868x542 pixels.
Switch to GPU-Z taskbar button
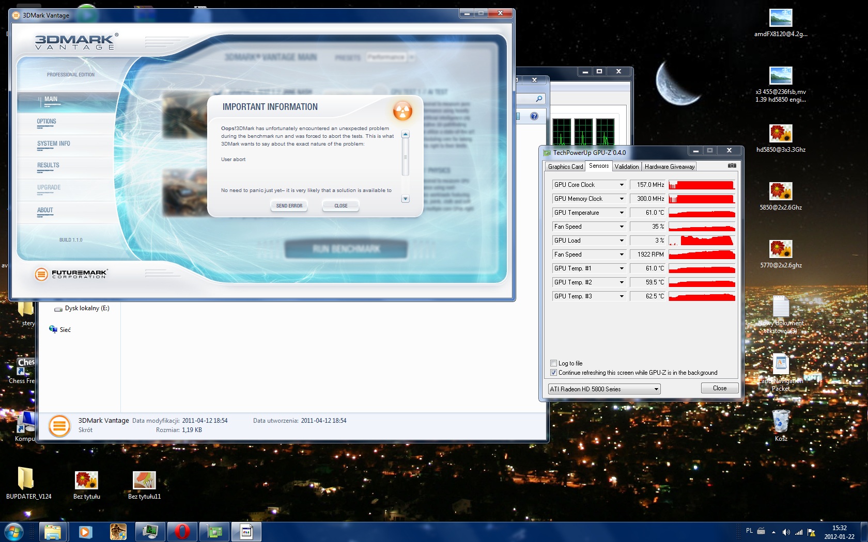214,532
